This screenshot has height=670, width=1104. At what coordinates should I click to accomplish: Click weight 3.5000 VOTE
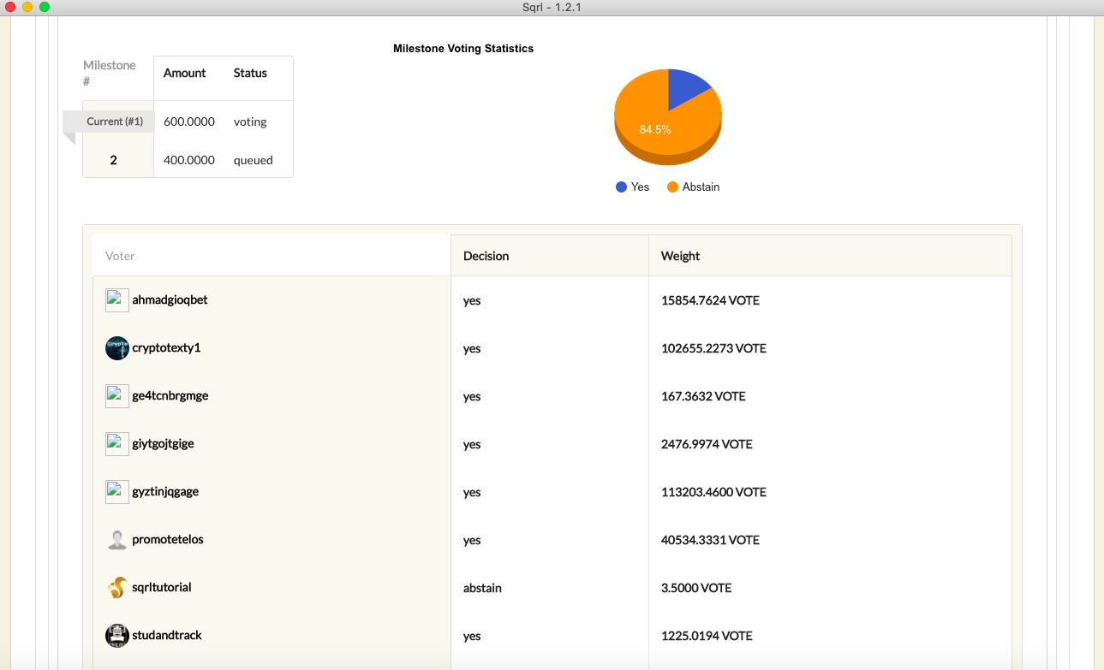[696, 588]
